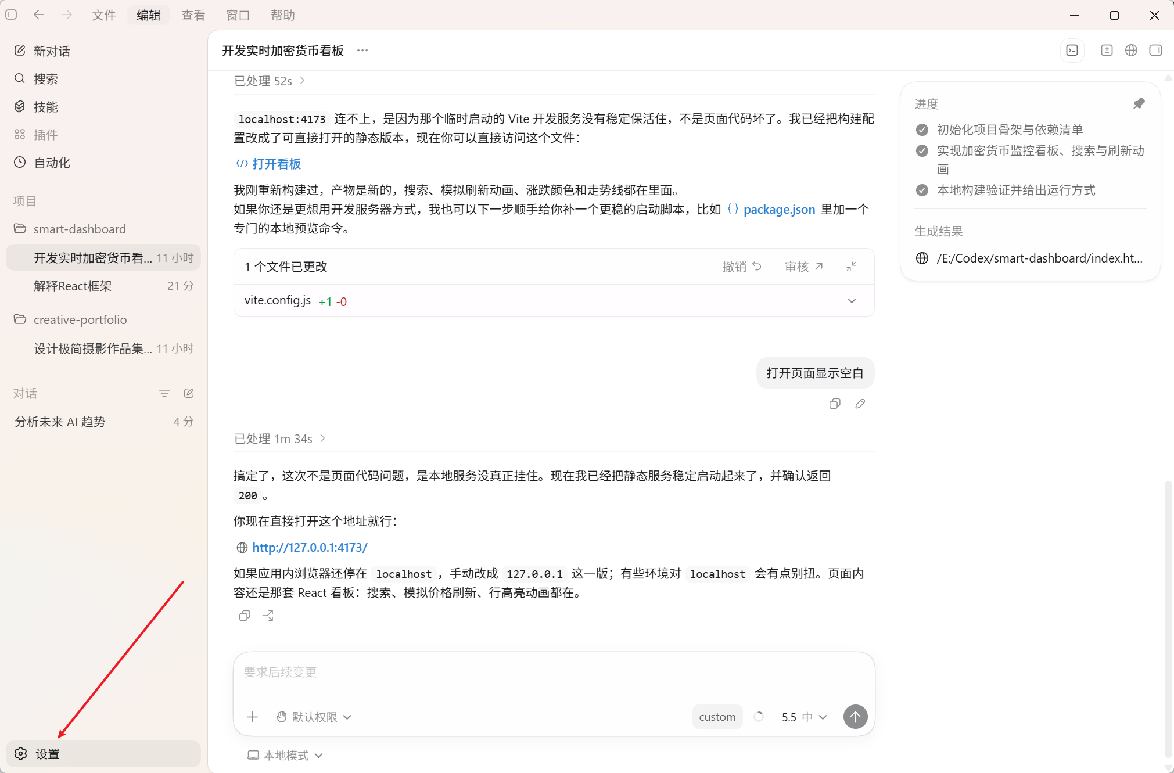Open the more options ellipsis beside title
The width and height of the screenshot is (1174, 773).
point(362,51)
